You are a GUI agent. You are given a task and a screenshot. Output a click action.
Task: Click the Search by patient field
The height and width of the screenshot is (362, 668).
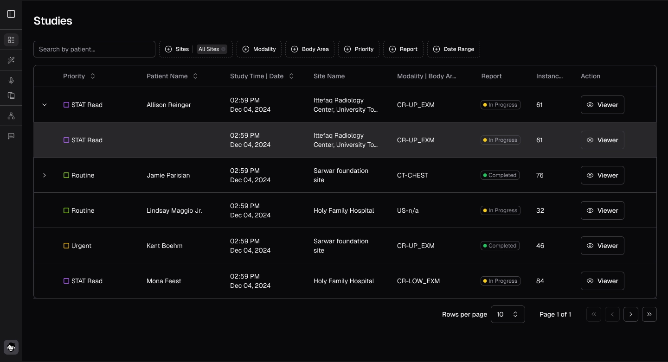pyautogui.click(x=94, y=49)
